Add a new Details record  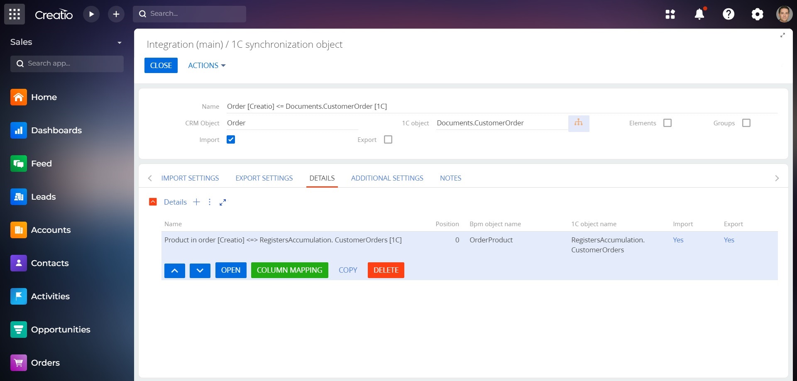point(197,202)
